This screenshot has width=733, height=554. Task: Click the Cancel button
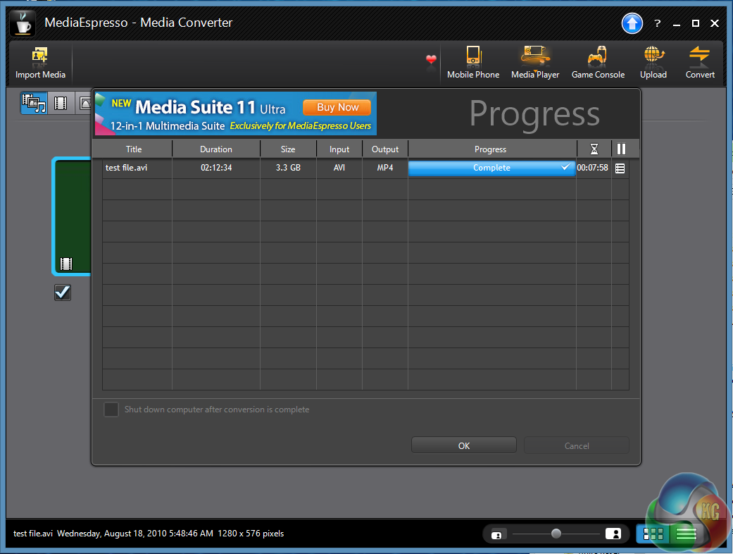coord(577,445)
